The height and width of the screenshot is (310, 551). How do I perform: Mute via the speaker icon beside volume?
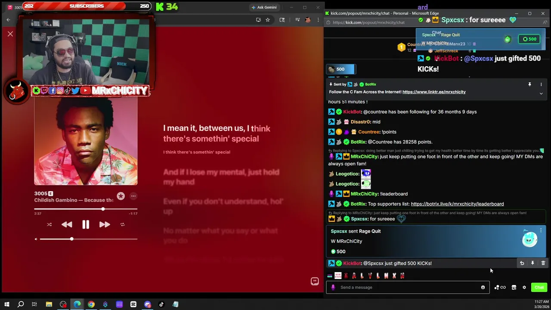36,239
